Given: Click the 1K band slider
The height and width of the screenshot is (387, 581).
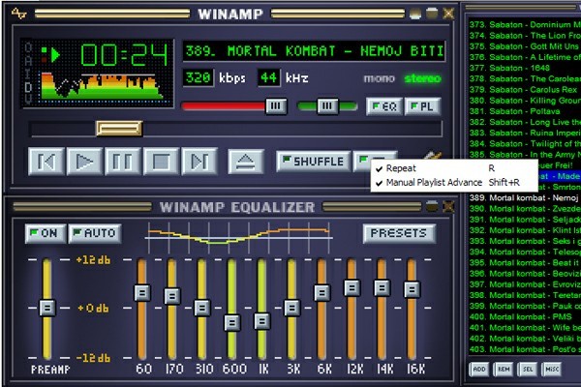Looking at the screenshot, I should [262, 320].
